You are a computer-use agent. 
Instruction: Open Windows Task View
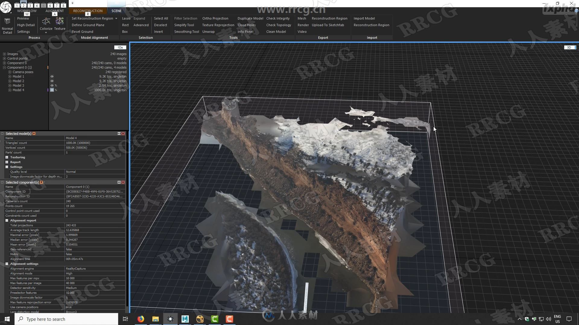pyautogui.click(x=125, y=319)
